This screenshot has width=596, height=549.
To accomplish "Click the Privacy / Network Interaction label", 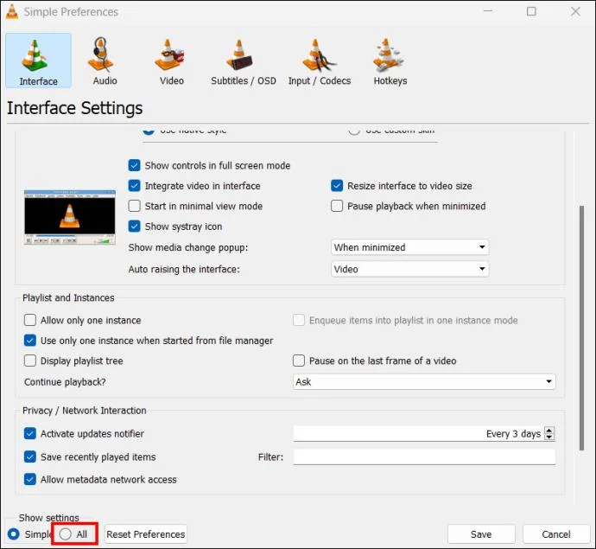I will [85, 411].
